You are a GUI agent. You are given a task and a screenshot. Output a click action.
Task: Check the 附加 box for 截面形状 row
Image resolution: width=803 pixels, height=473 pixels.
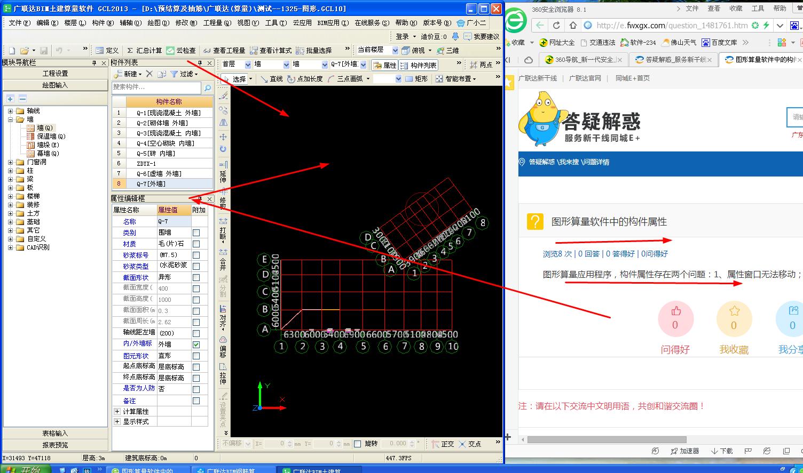tap(196, 278)
